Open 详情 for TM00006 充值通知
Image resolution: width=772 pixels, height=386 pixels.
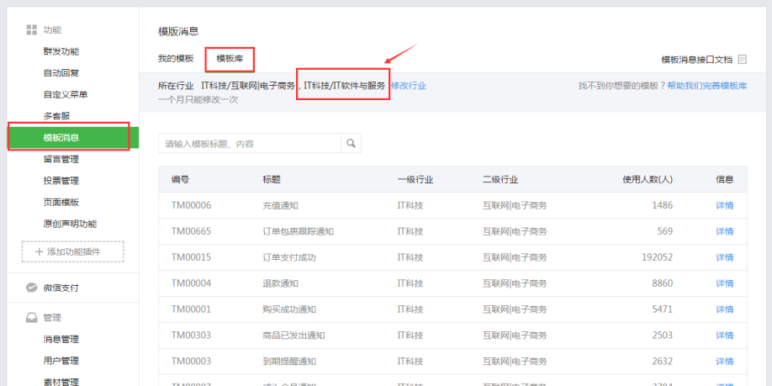tap(724, 205)
